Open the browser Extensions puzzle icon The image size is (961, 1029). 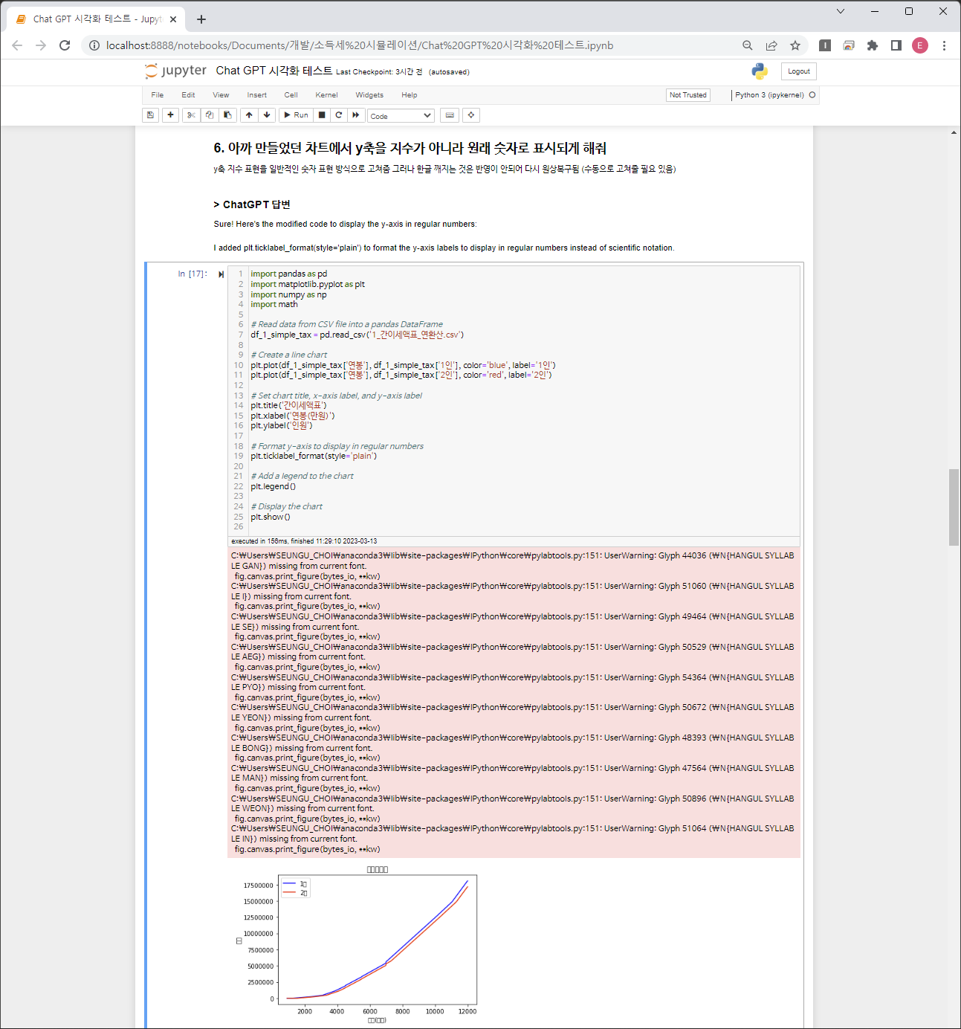[873, 45]
